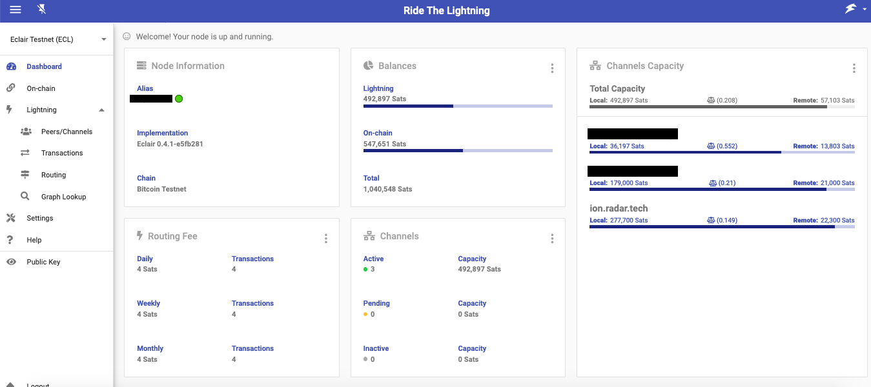871x387 pixels.
Task: Click the pin icon next to the hamburger menu
Action: coord(42,10)
